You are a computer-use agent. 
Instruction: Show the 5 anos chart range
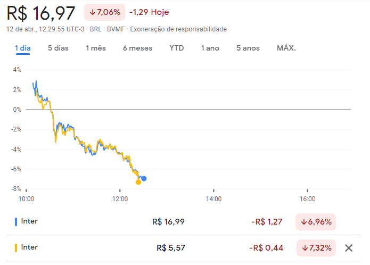point(248,48)
